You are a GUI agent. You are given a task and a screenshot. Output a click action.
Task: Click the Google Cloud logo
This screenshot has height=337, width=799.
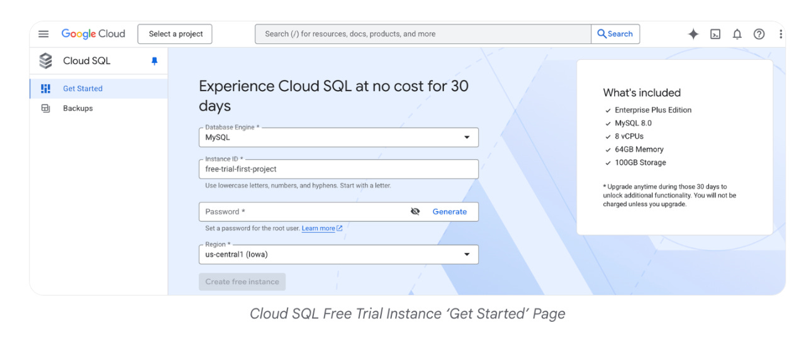(93, 34)
